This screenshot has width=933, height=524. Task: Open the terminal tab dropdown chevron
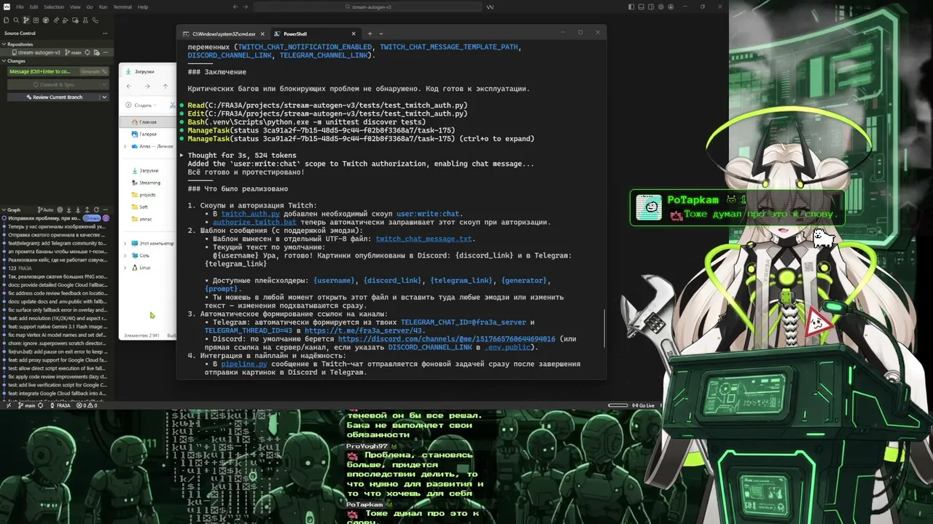(x=380, y=33)
